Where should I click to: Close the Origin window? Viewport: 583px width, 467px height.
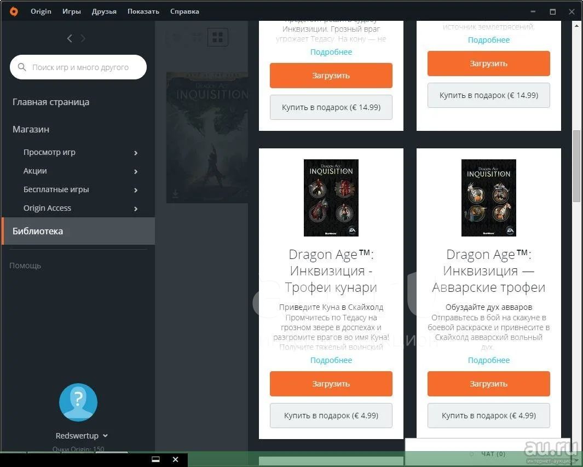pos(572,11)
